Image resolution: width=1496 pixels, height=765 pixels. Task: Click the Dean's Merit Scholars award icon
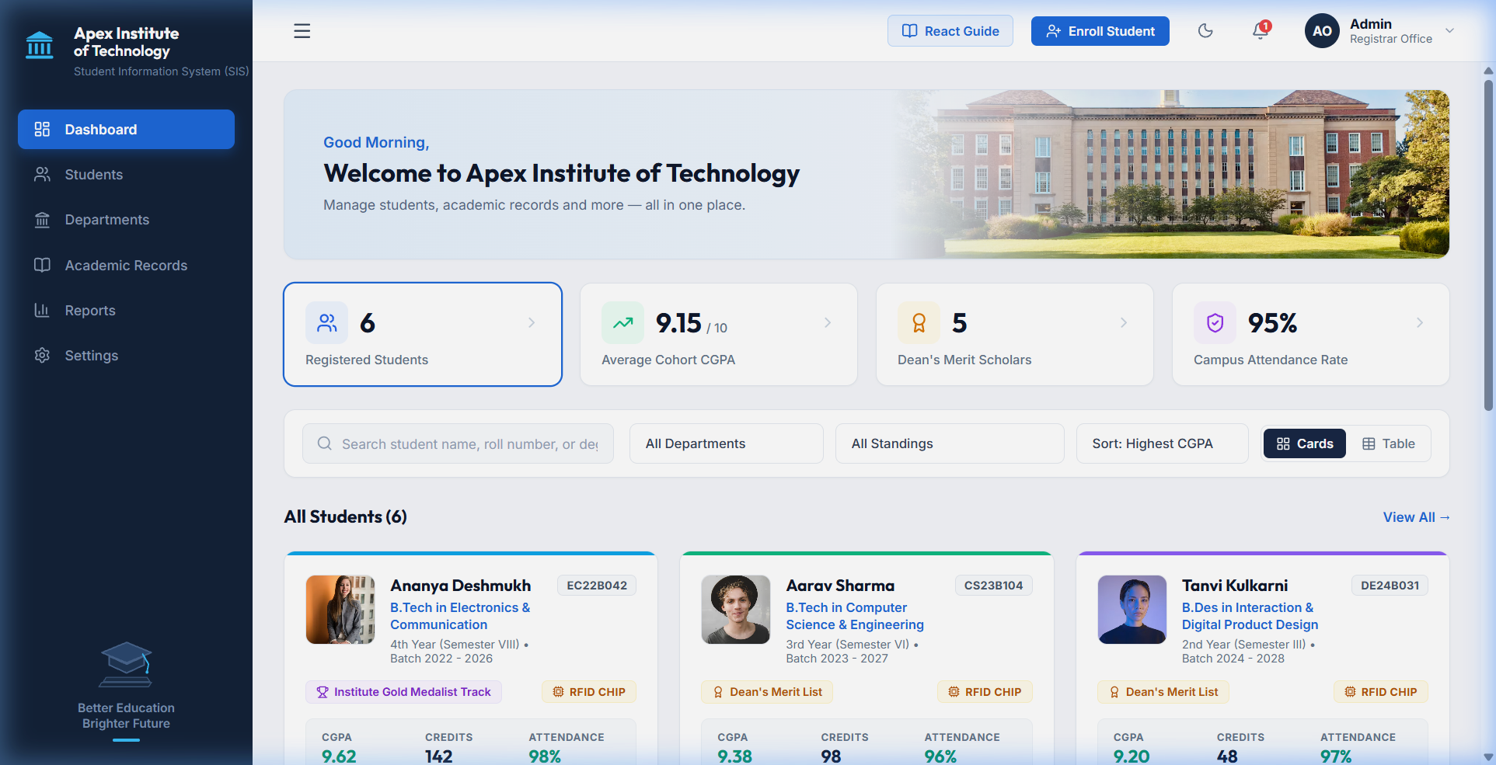[919, 323]
